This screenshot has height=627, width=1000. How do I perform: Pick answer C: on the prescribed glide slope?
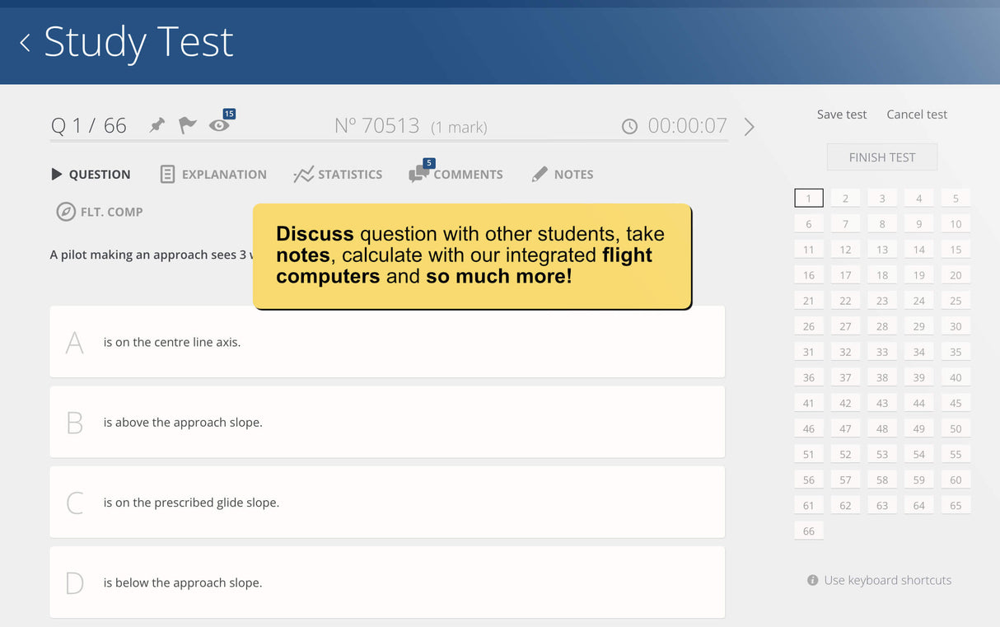pyautogui.click(x=387, y=503)
